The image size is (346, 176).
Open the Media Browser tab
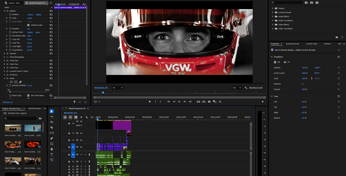pos(35,108)
